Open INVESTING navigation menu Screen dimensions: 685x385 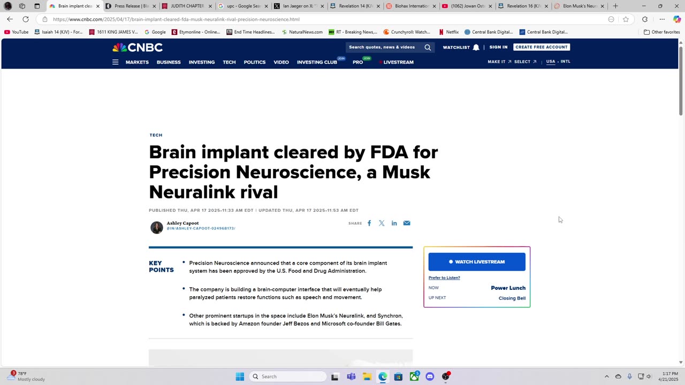coord(202,62)
